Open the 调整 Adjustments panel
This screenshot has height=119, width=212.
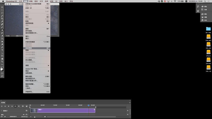(x=204, y=17)
